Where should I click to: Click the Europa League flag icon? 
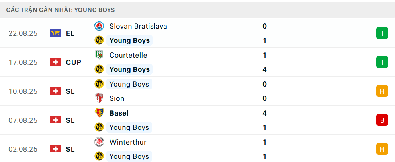tap(55, 33)
